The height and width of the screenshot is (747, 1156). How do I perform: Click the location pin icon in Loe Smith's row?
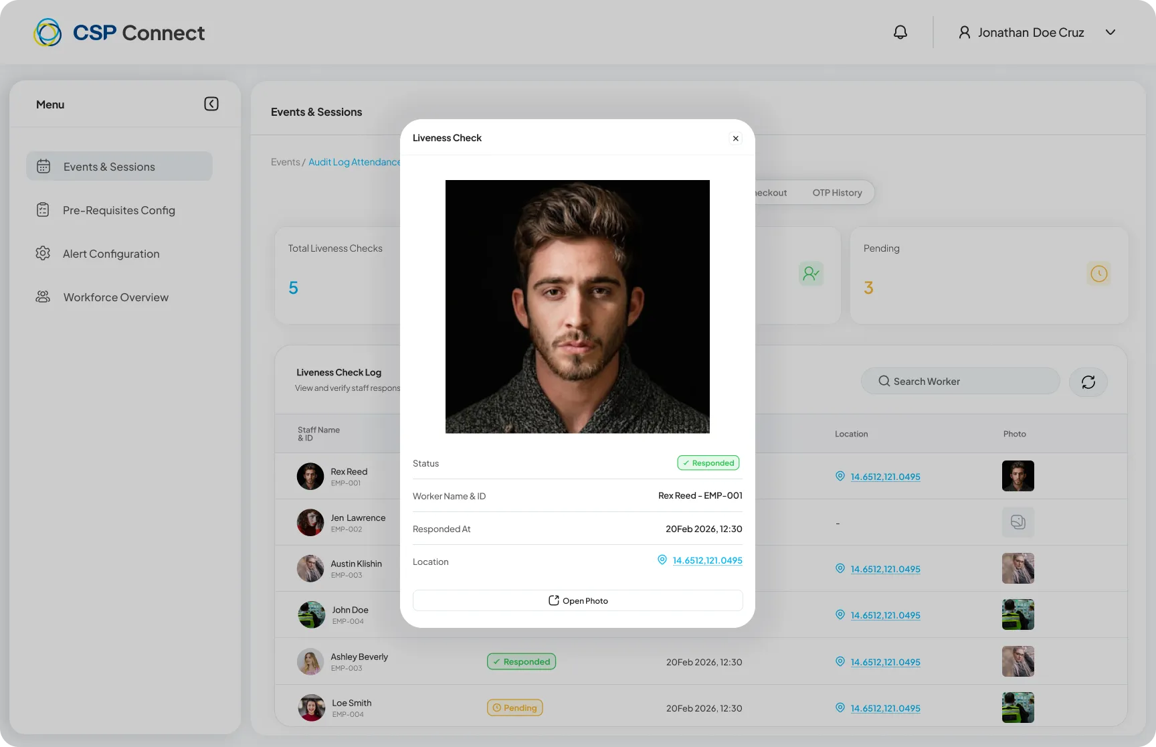coord(840,708)
